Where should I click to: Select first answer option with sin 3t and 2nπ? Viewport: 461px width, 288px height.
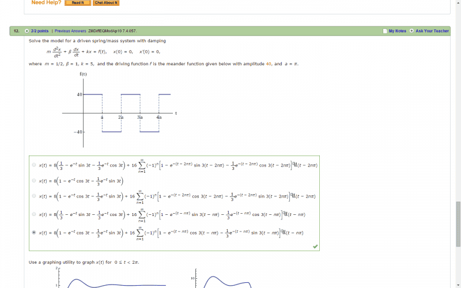[34, 165]
